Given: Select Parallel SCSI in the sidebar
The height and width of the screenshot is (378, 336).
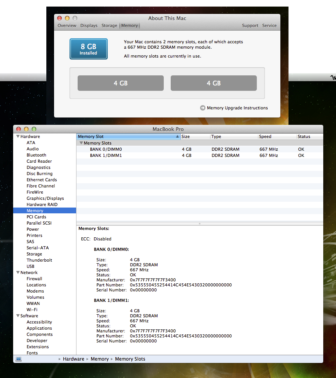Looking at the screenshot, I should tap(39, 223).
